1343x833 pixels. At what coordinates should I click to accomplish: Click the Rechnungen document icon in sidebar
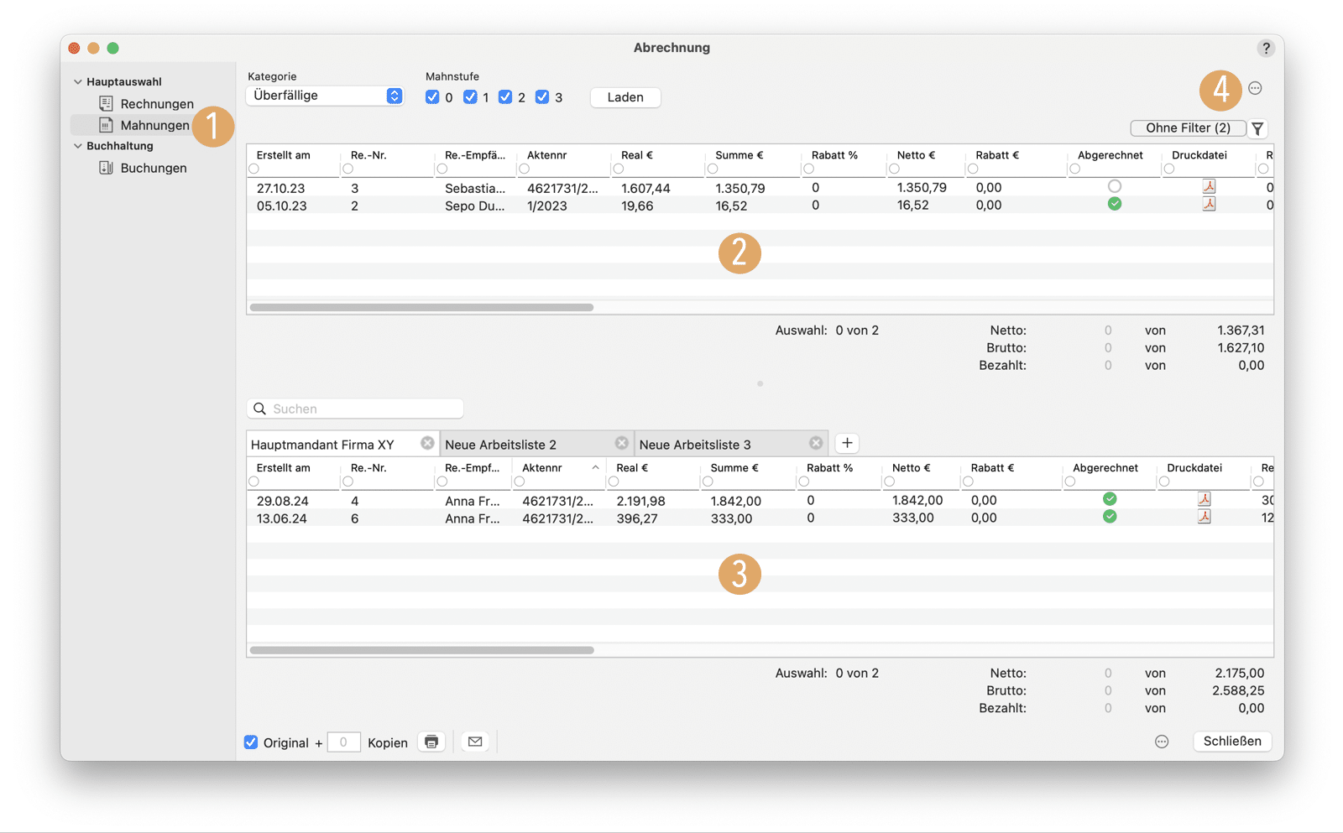point(106,103)
